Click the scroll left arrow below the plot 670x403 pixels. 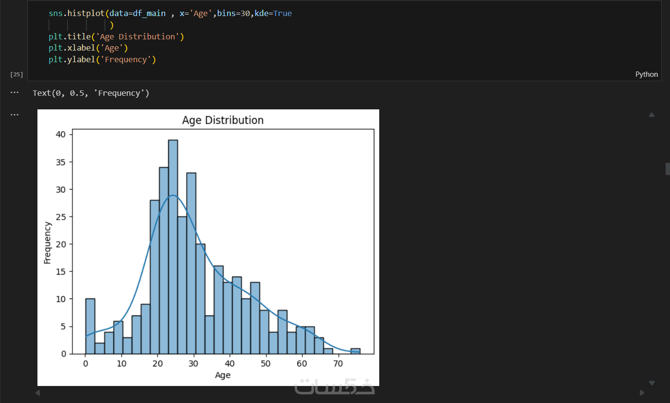(37, 393)
